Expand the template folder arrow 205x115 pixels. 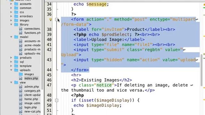point(11,66)
